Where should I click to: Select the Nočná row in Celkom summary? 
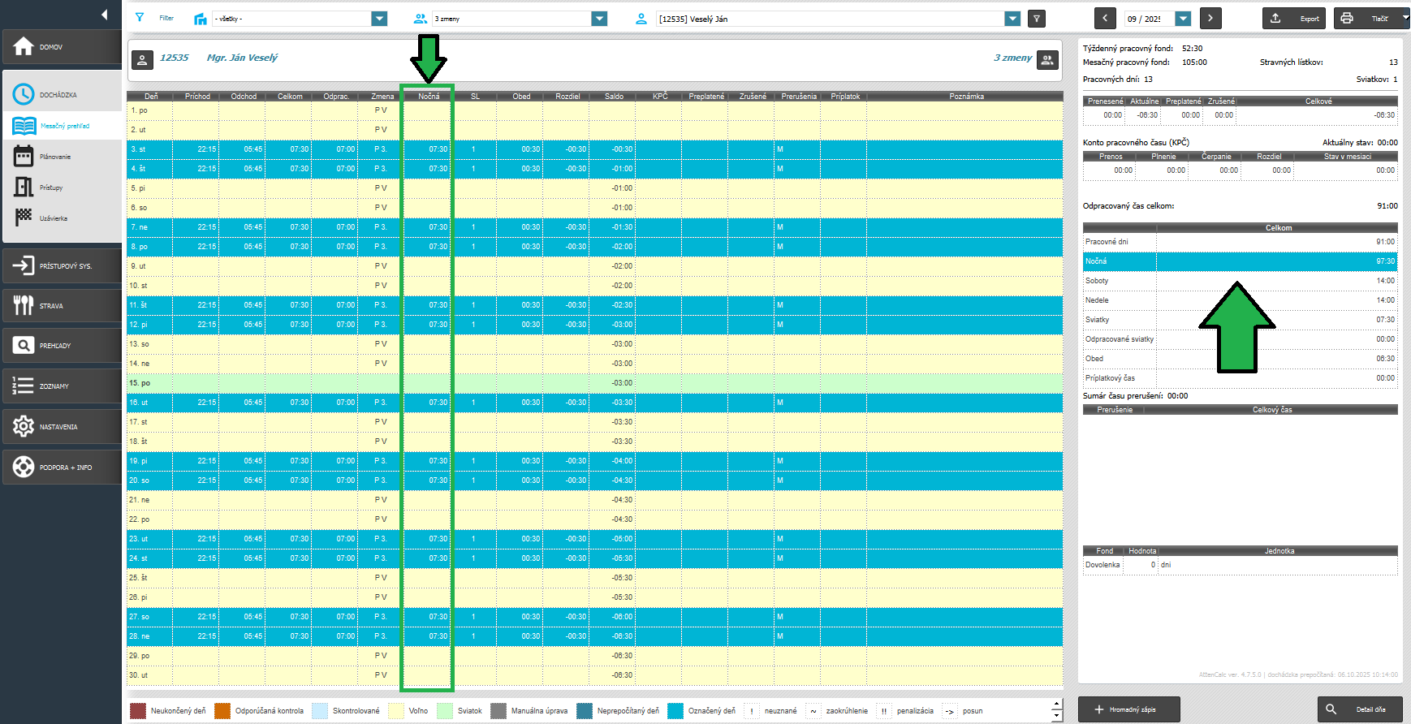1239,261
